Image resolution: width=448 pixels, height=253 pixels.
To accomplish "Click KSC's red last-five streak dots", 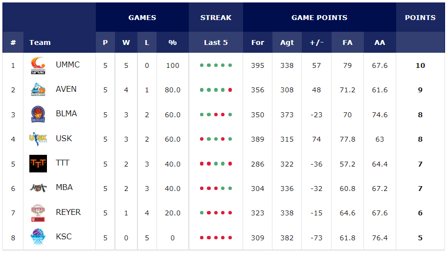I will 216,238.
